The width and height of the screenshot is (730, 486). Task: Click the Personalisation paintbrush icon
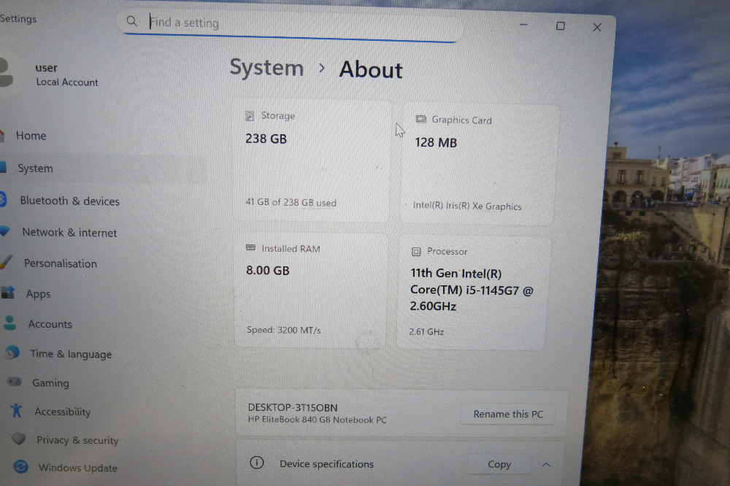(6, 262)
